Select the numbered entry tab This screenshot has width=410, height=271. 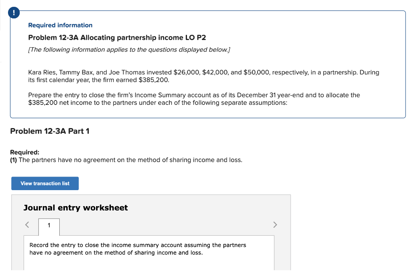coord(49,225)
